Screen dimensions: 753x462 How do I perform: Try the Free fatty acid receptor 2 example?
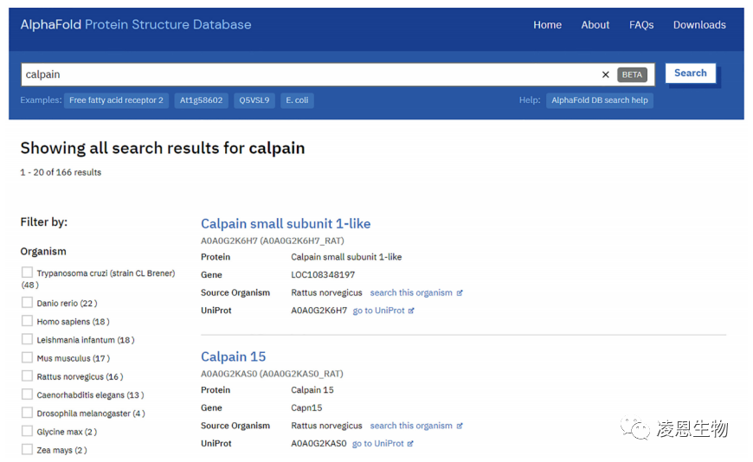click(x=116, y=100)
